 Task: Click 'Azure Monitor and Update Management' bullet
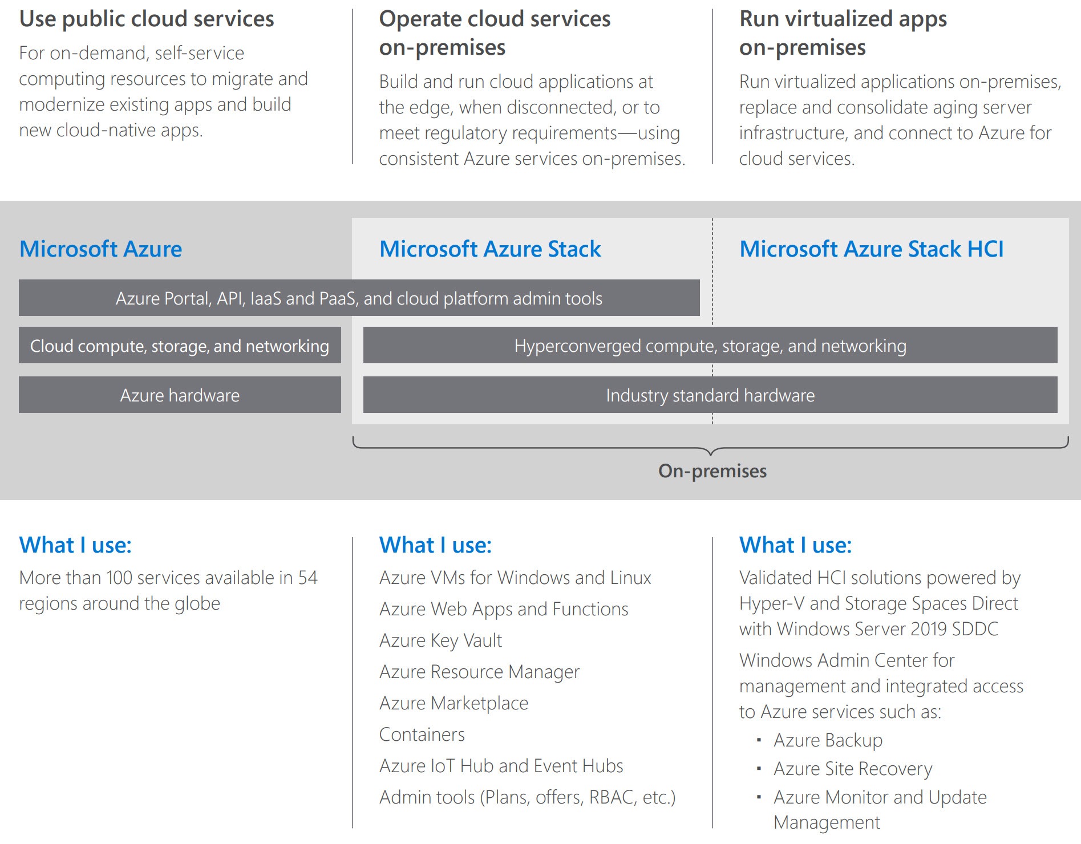click(x=880, y=810)
